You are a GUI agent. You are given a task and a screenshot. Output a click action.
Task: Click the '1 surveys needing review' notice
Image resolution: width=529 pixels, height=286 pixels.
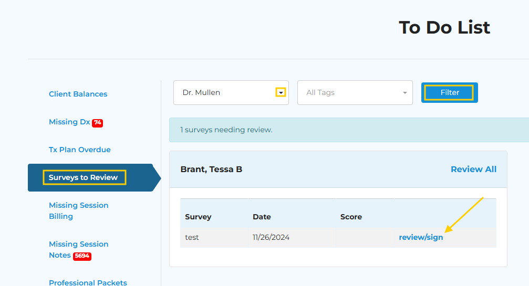[349, 130]
